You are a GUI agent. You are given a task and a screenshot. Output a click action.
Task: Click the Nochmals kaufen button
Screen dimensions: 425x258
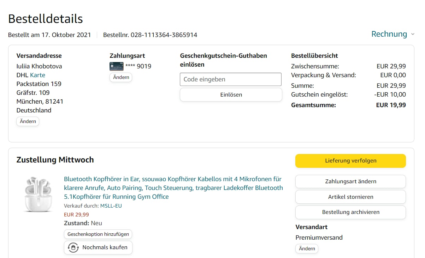tap(98, 247)
